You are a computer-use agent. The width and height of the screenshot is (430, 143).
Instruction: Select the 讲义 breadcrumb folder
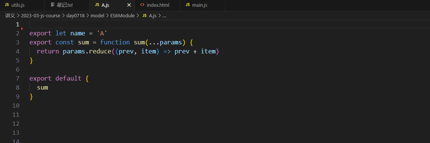[x=10, y=16]
